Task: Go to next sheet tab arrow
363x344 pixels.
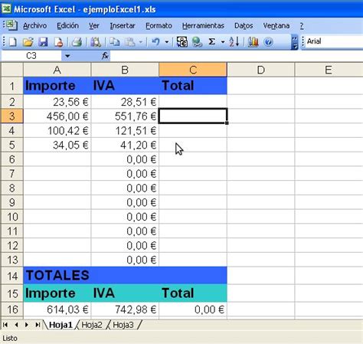Action: pyautogui.click(x=27, y=325)
